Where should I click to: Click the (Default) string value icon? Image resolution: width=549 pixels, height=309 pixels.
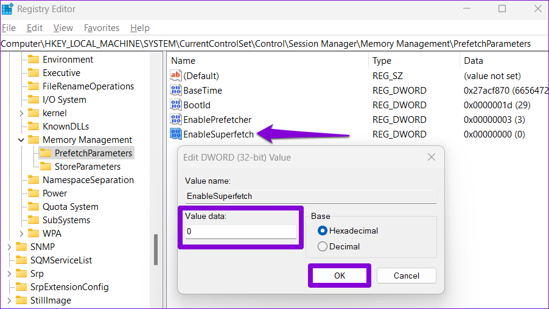[176, 75]
